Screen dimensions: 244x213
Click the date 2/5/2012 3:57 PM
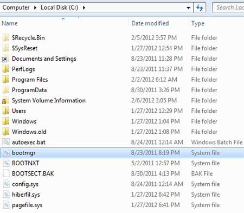[154, 38]
